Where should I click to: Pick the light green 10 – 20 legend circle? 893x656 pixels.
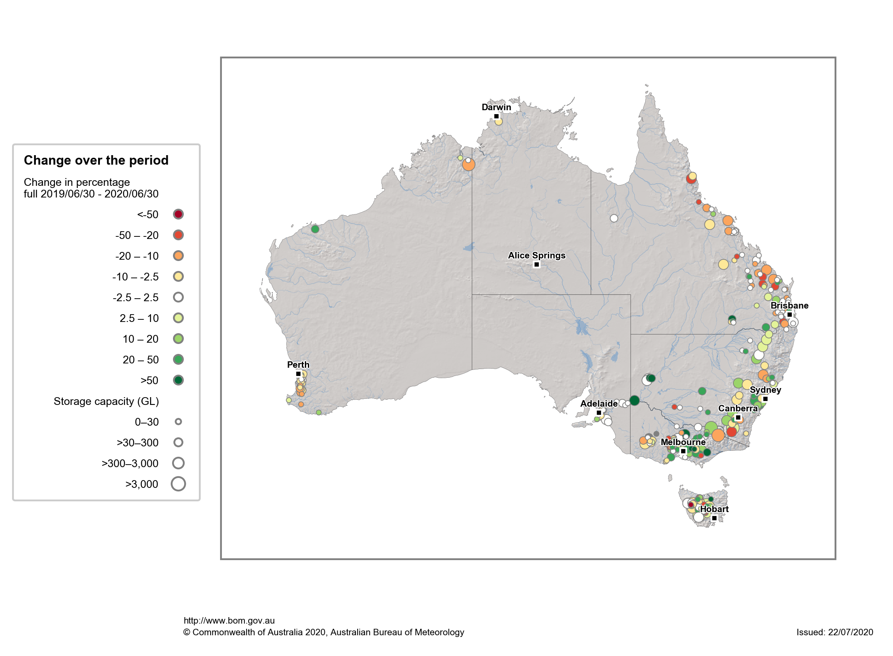coord(178,338)
